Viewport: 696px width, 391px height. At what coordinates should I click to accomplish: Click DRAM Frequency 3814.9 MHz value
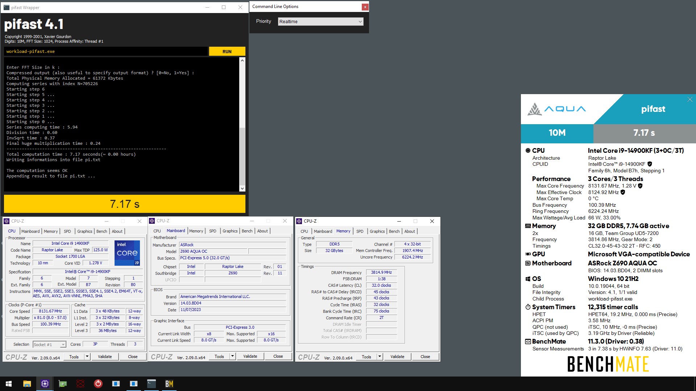click(x=381, y=273)
